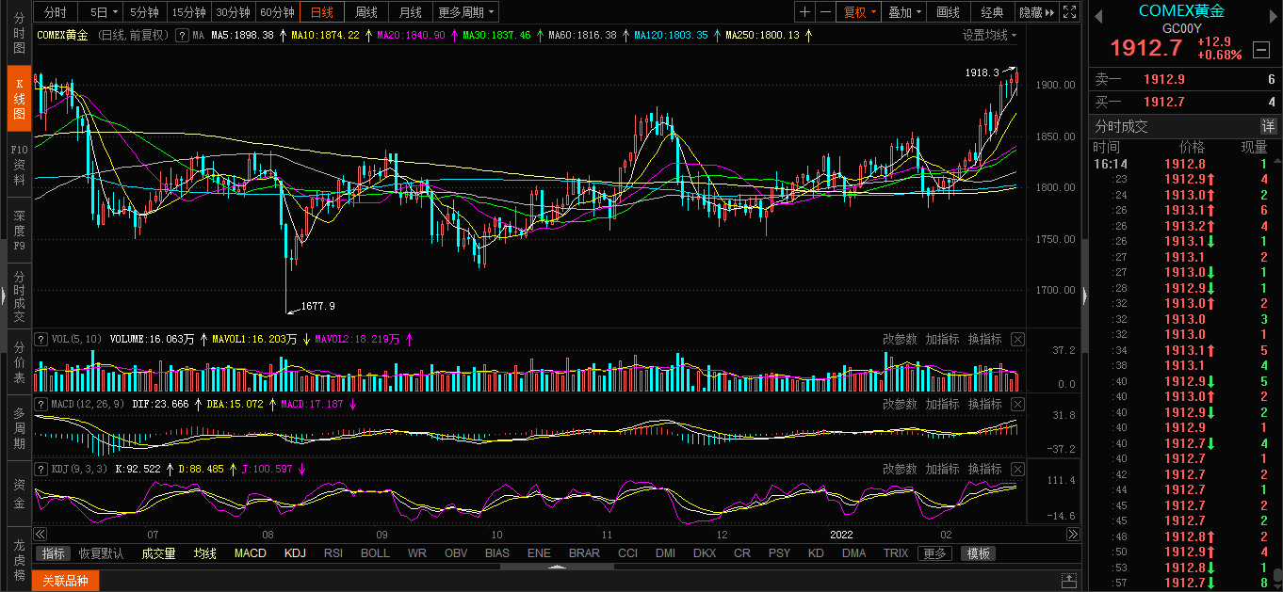
Task: Click 改参数 in the VOL panel
Action: tap(900, 339)
